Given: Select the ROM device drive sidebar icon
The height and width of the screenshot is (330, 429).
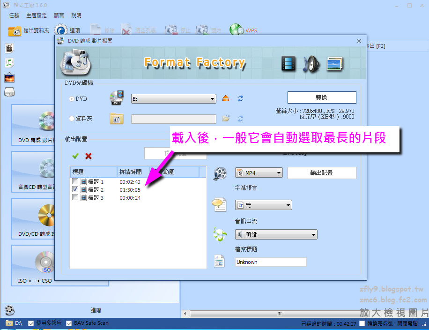Looking at the screenshot, I should pyautogui.click(x=9, y=92).
